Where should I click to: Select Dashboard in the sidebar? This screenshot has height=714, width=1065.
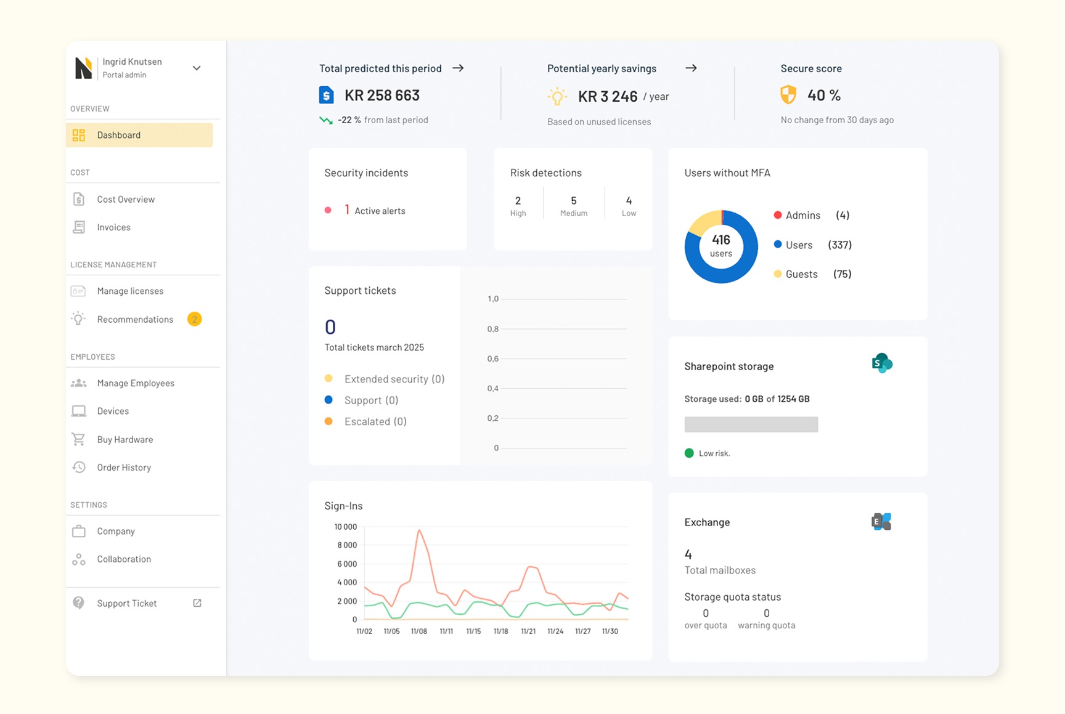(139, 135)
